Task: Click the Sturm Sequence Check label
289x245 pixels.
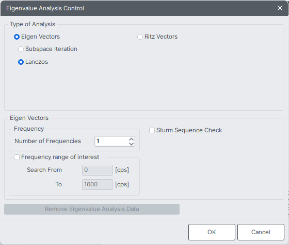Action: (x=189, y=130)
